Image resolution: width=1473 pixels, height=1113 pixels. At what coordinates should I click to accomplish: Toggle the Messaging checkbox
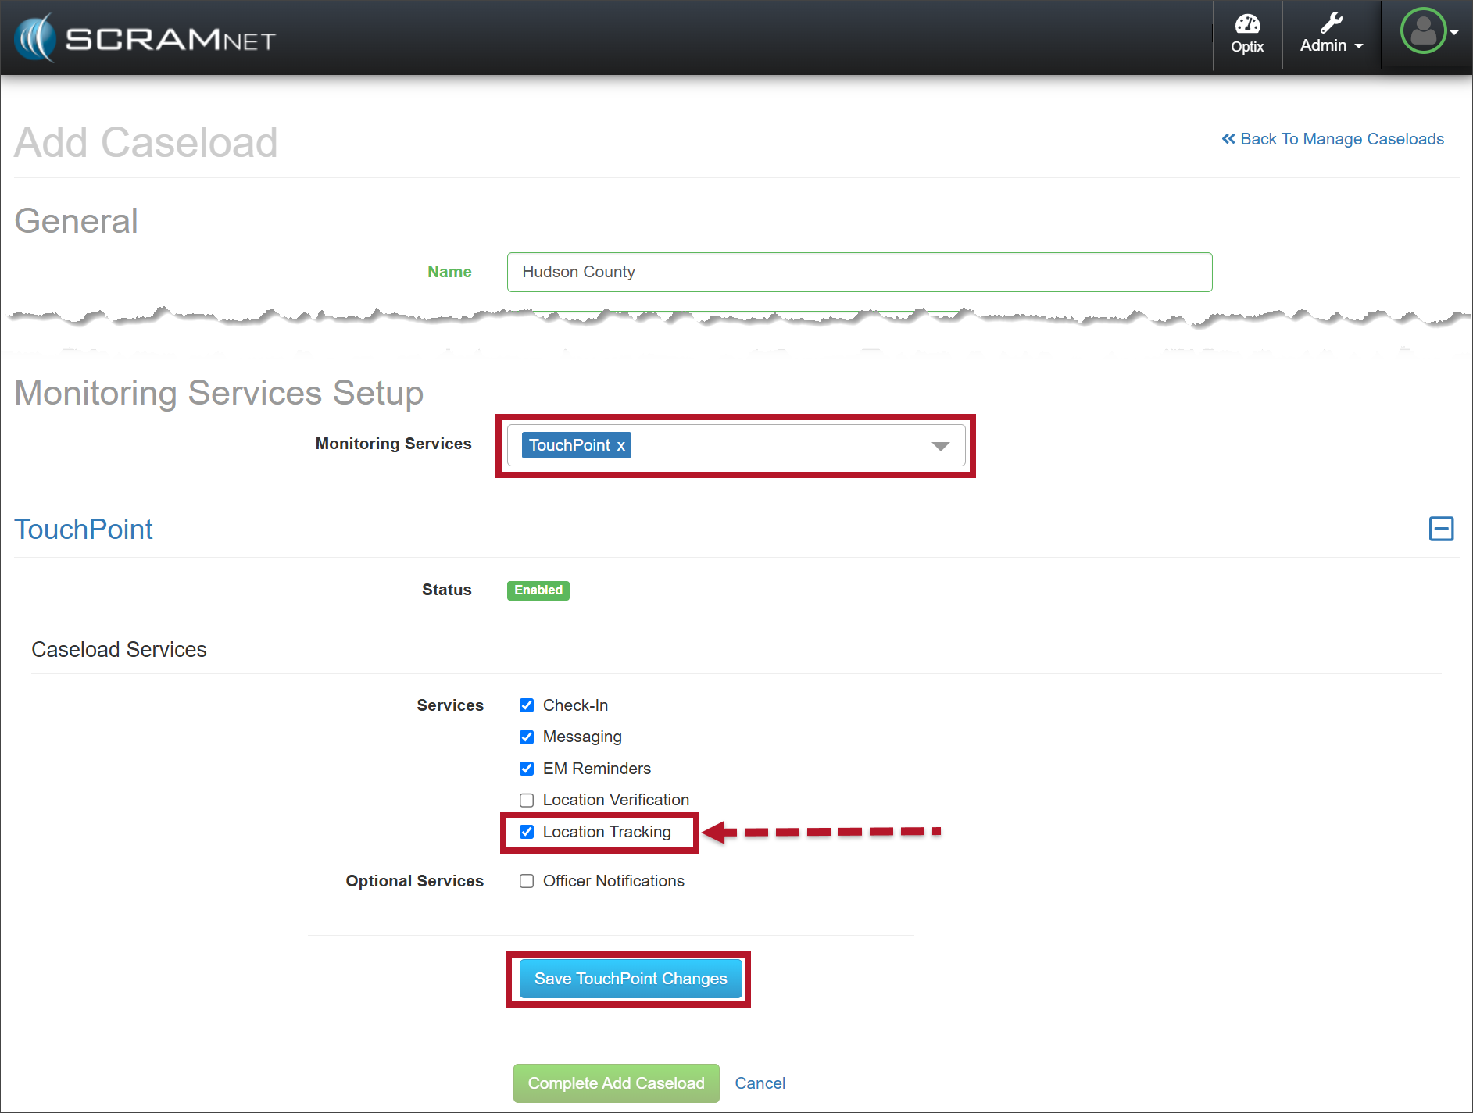(527, 737)
